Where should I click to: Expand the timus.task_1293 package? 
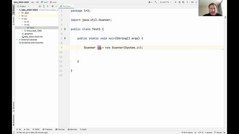pos(22,31)
